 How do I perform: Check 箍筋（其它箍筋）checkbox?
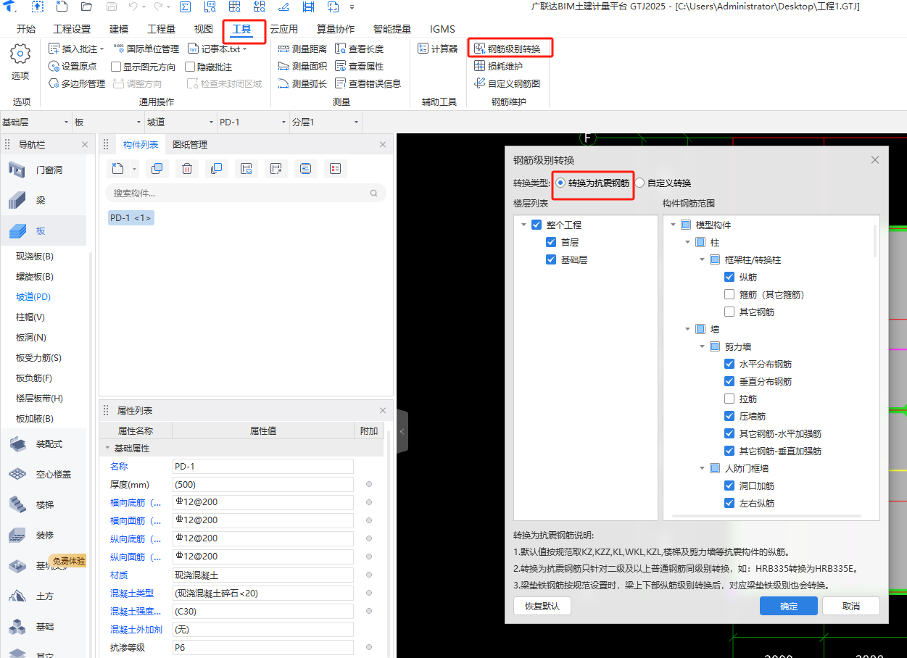pyautogui.click(x=729, y=294)
